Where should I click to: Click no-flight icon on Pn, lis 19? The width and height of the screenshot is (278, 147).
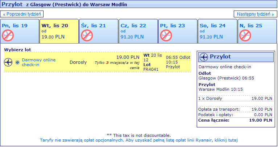tap(8, 35)
